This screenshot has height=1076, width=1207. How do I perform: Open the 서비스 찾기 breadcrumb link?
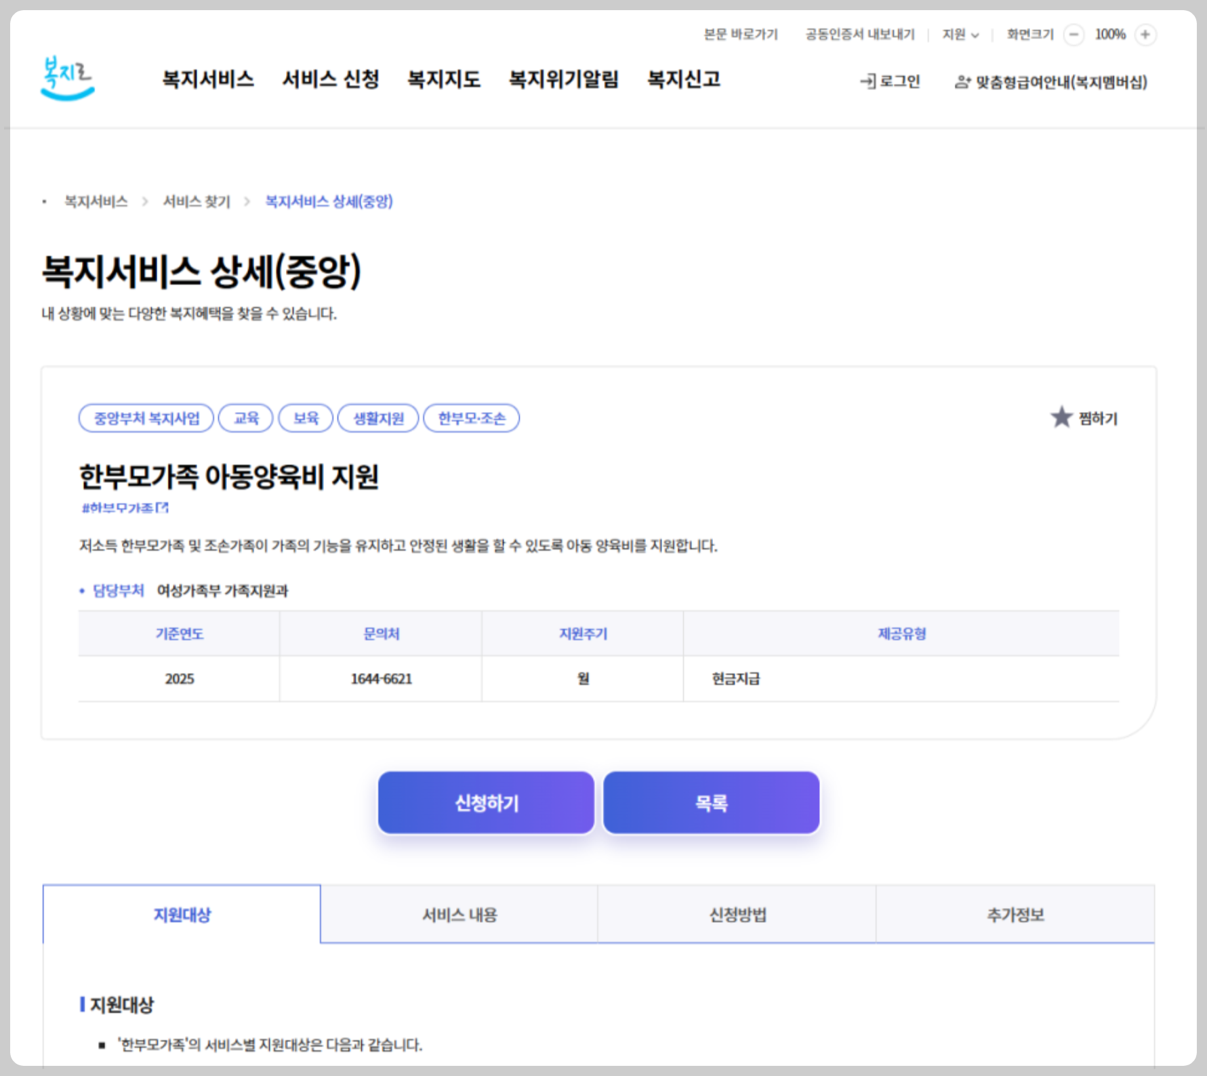195,201
